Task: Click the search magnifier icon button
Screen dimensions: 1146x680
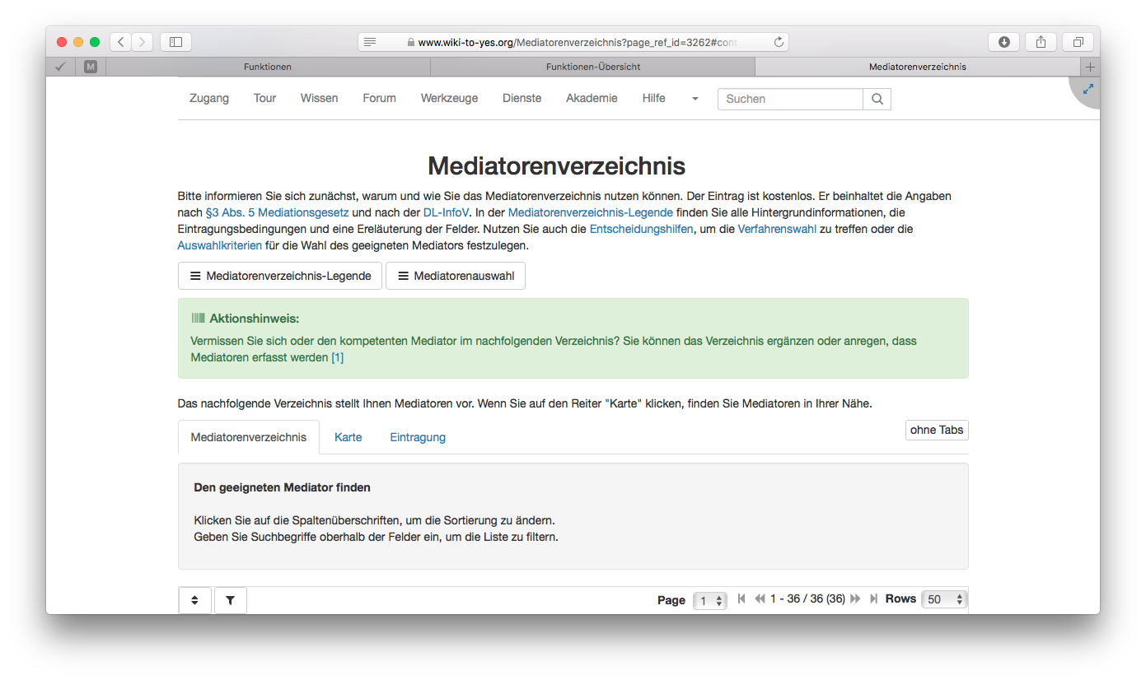Action: pyautogui.click(x=877, y=99)
